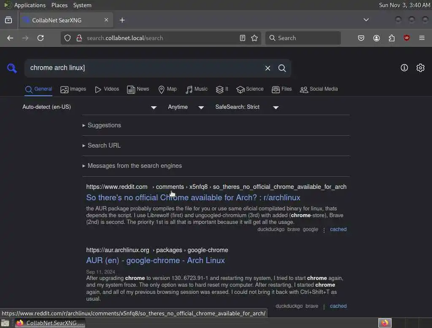Open the Anytime time range dropdown
The image size is (432, 328).
pyautogui.click(x=186, y=107)
